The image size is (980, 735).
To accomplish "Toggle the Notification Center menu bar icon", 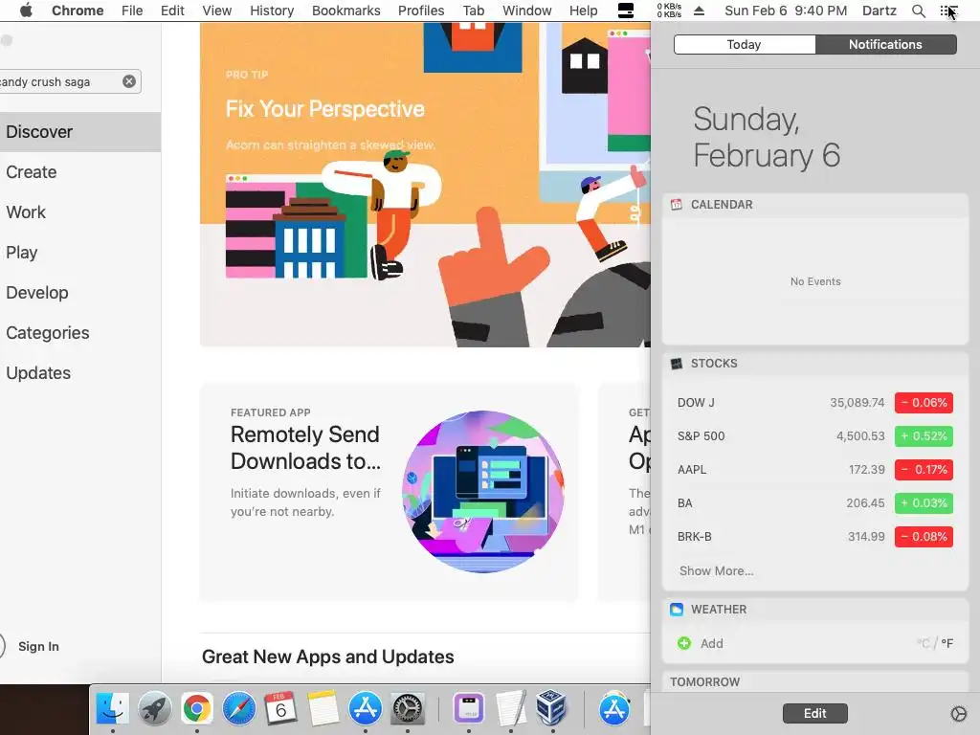I will click(x=948, y=11).
